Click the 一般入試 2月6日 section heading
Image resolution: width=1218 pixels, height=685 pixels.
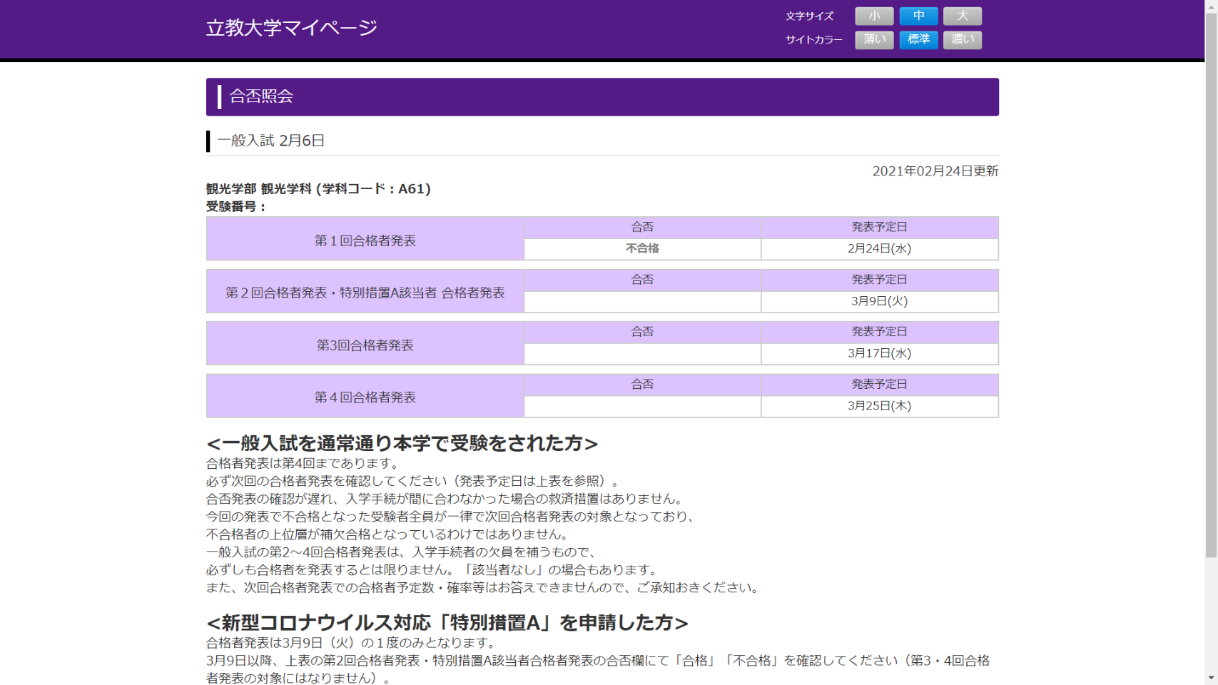(271, 141)
